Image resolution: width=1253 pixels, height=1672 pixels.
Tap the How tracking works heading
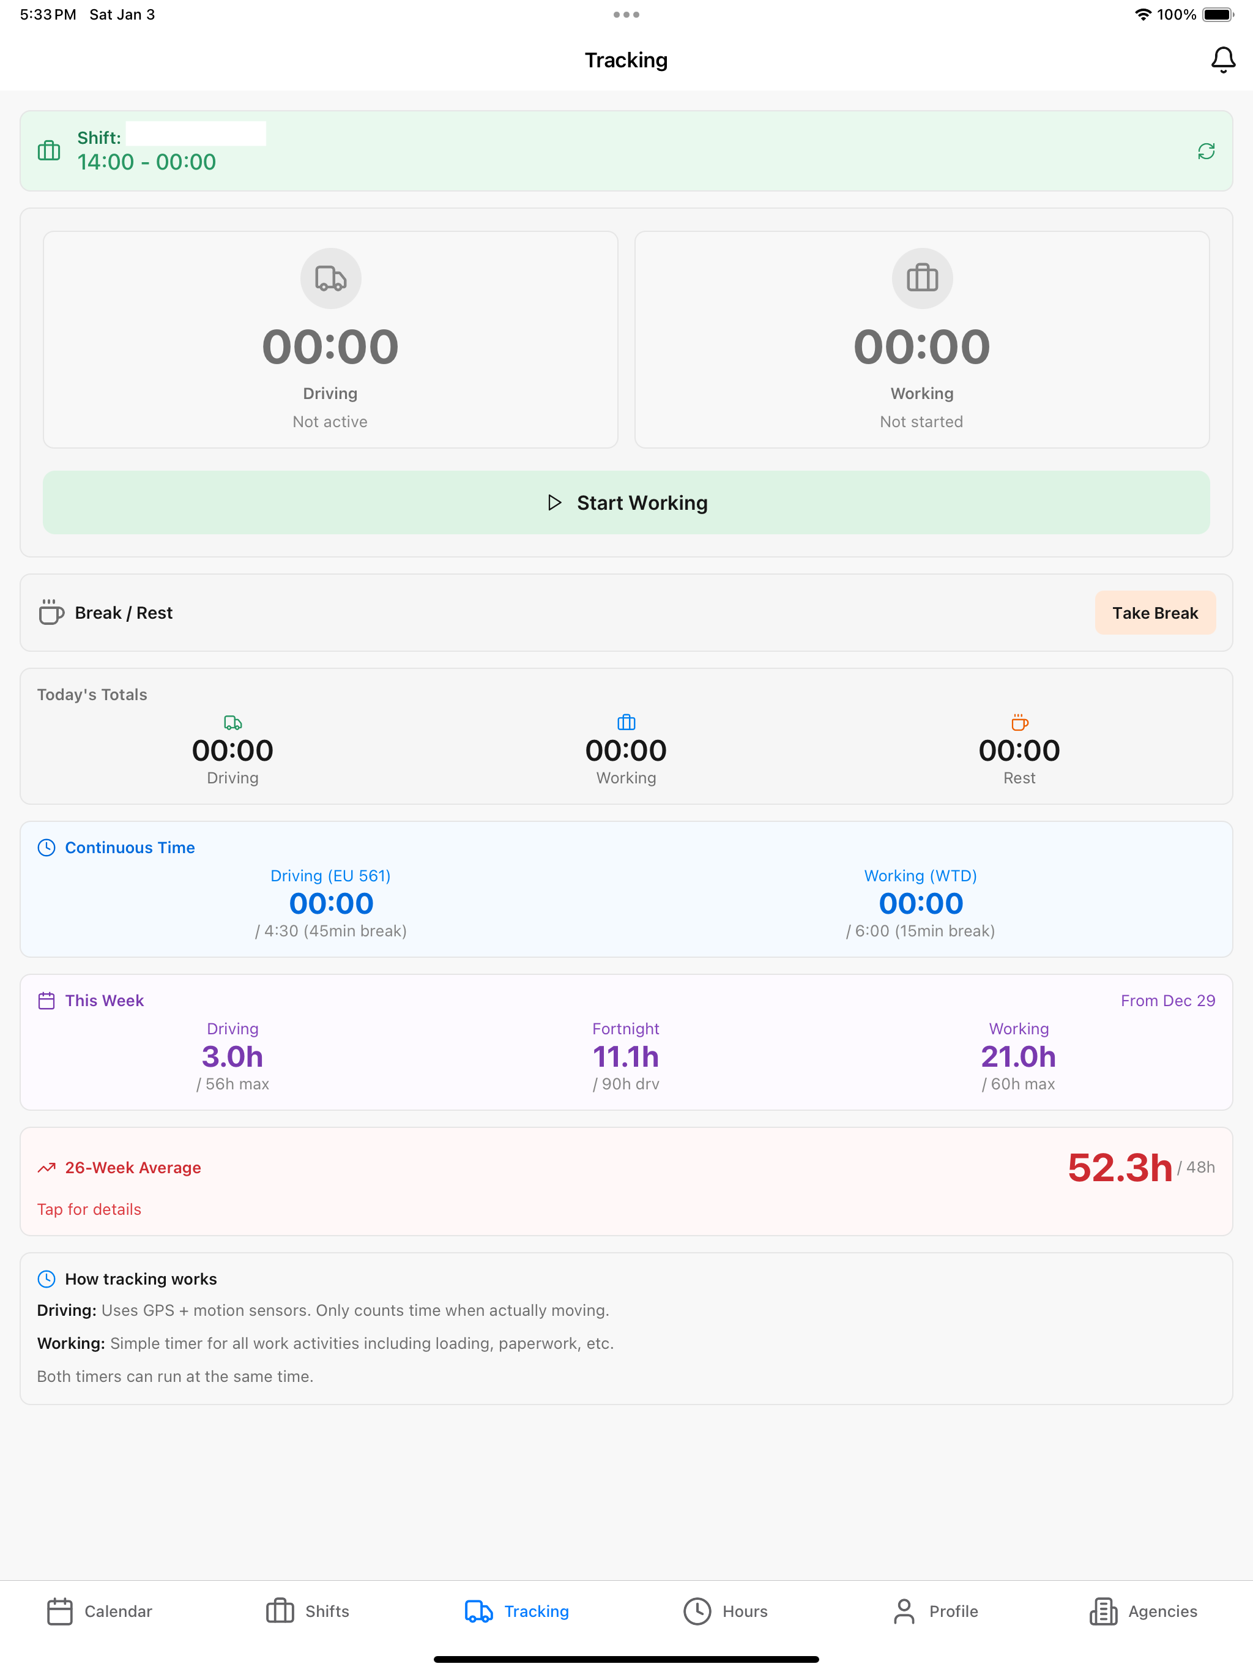click(141, 1279)
